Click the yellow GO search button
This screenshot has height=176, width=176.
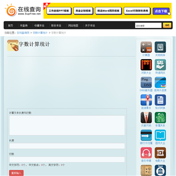point(167,25)
